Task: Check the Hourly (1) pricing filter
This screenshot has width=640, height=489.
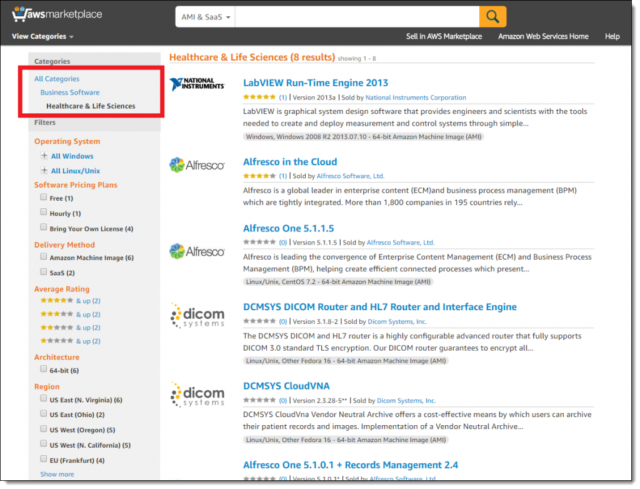Action: tap(44, 212)
